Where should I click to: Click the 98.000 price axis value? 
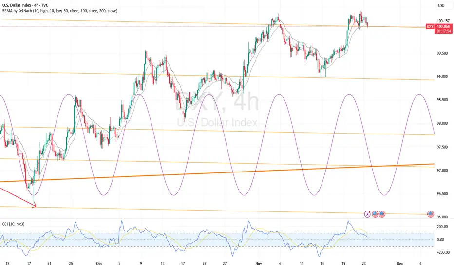pyautogui.click(x=442, y=123)
